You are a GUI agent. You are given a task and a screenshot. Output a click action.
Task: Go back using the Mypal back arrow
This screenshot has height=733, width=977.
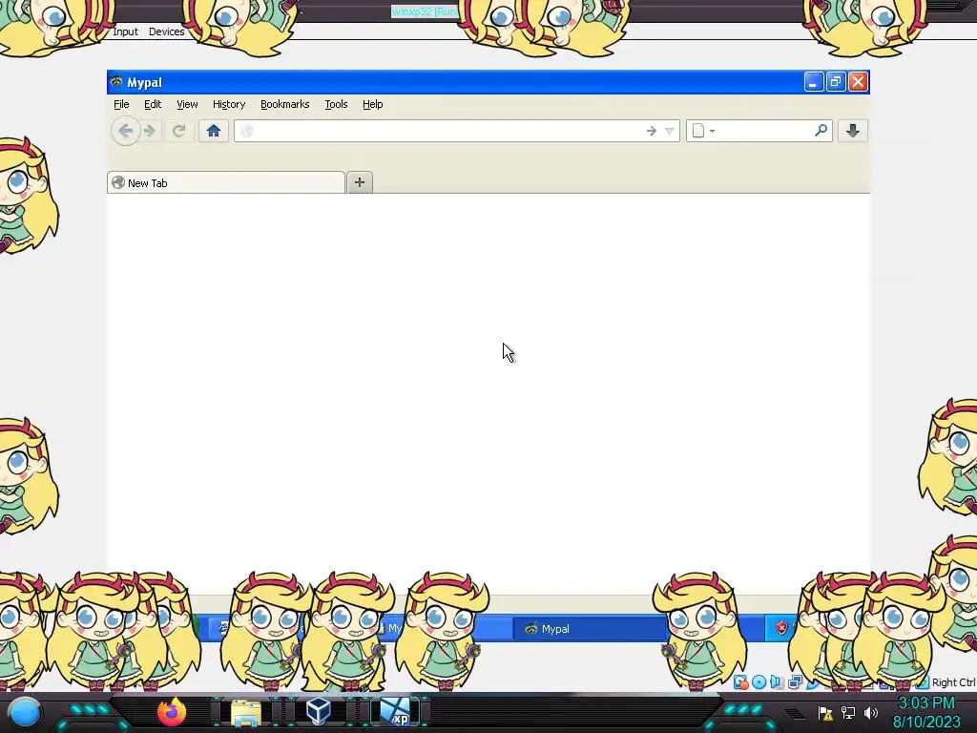pos(125,131)
